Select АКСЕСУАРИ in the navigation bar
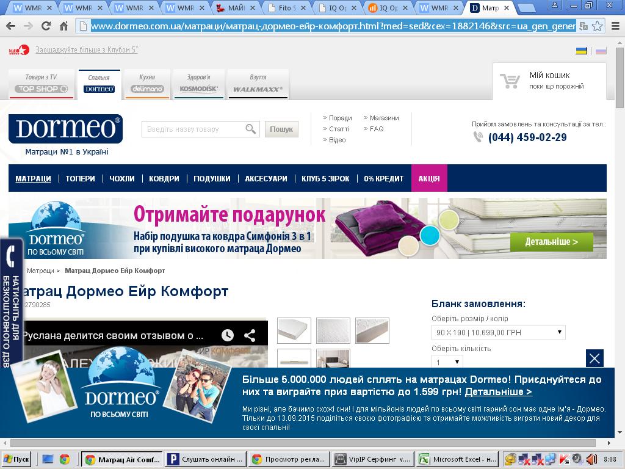This screenshot has height=469, width=625. tap(266, 179)
